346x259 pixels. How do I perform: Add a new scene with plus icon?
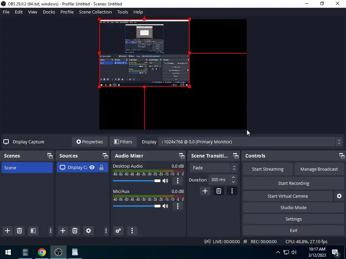pos(7,231)
